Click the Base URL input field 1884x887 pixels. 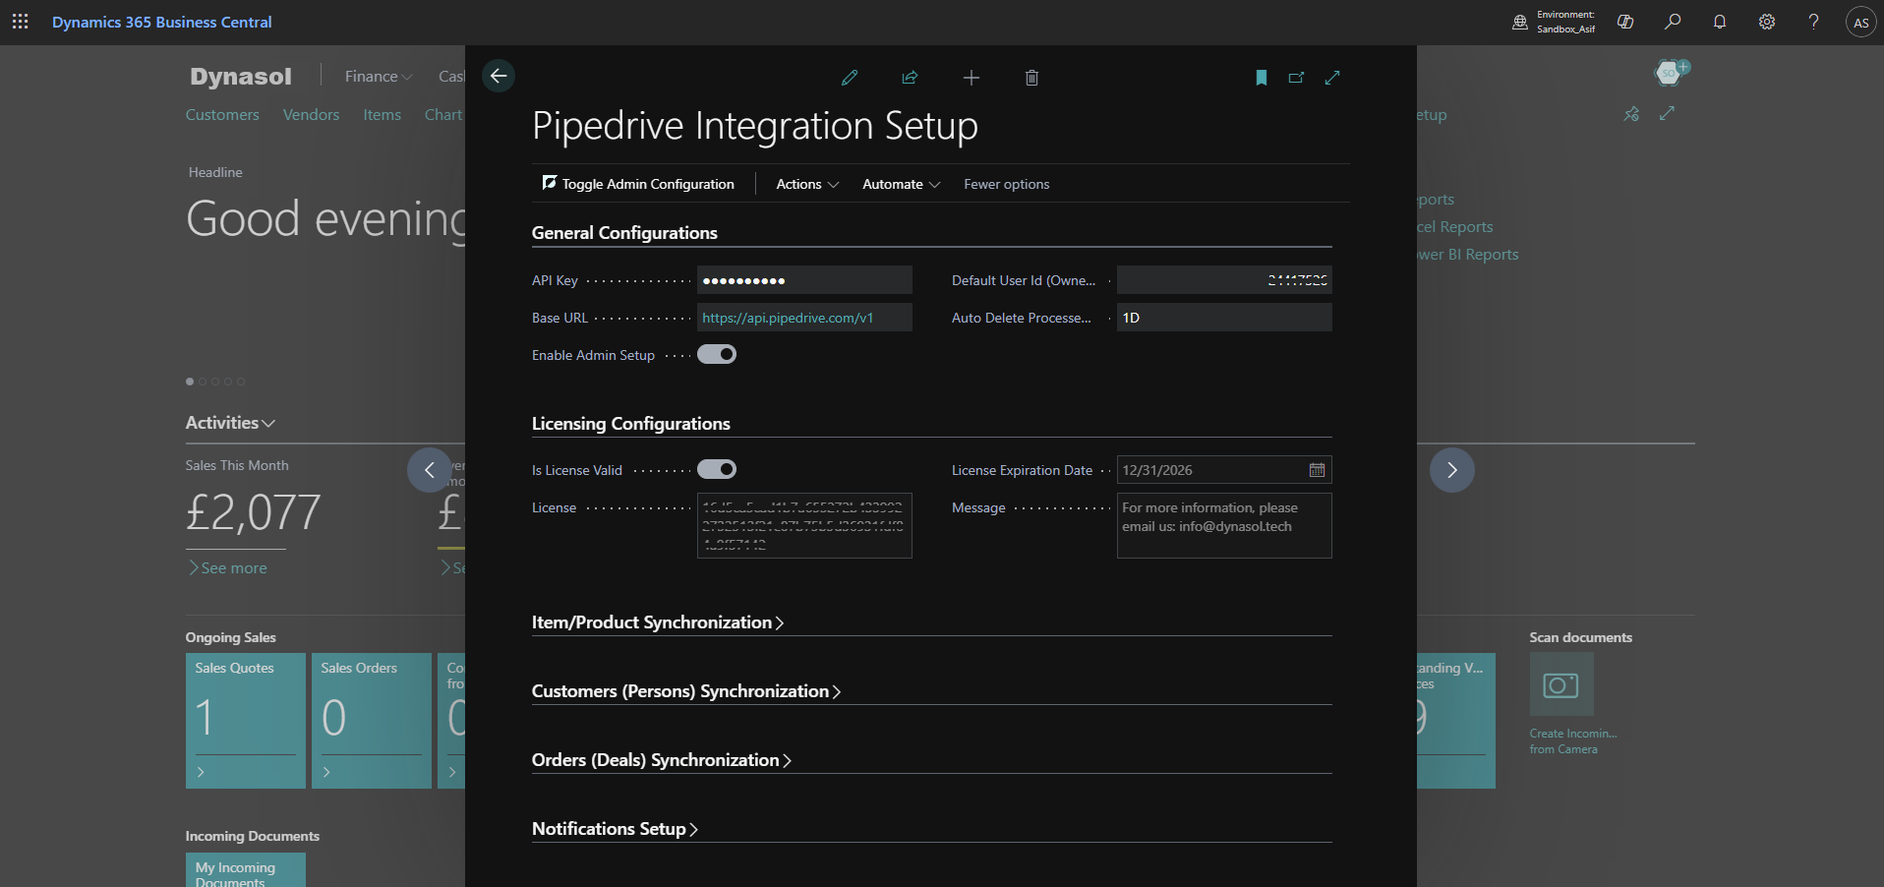pos(803,318)
